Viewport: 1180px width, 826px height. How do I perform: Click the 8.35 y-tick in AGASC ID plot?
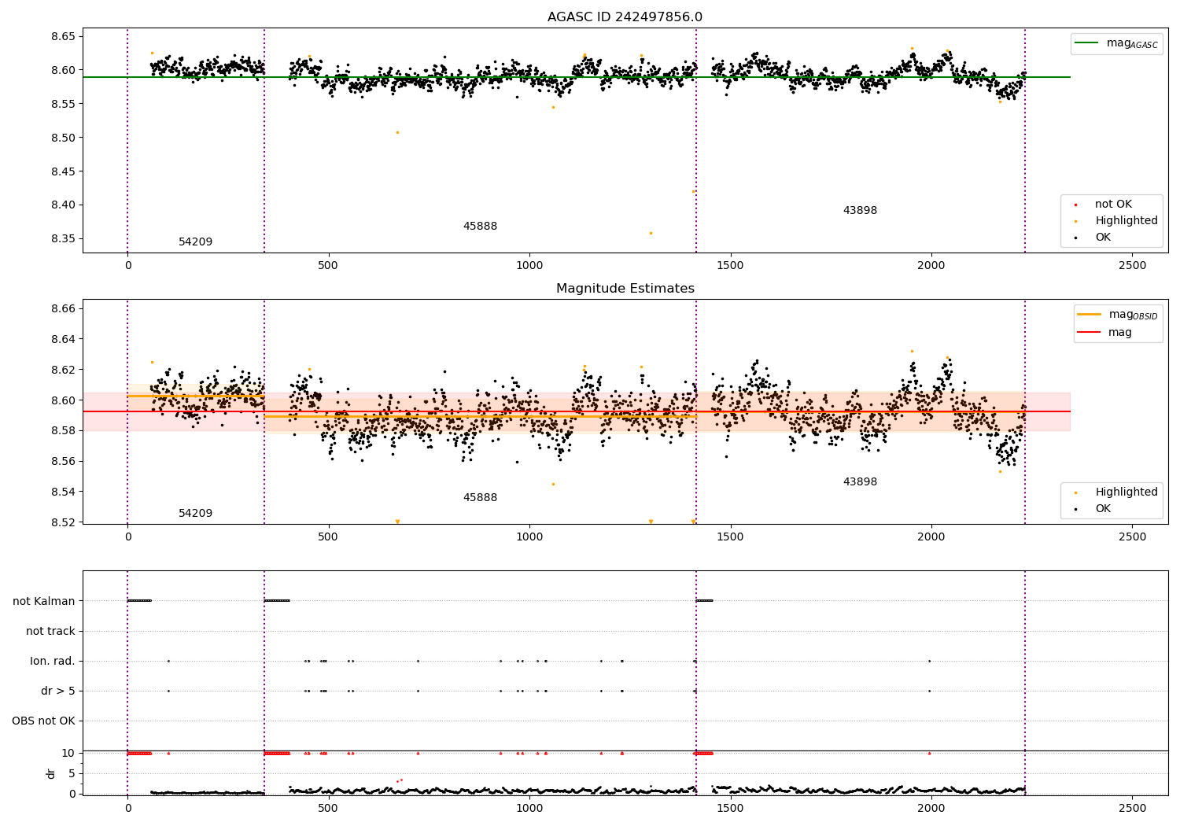click(63, 239)
